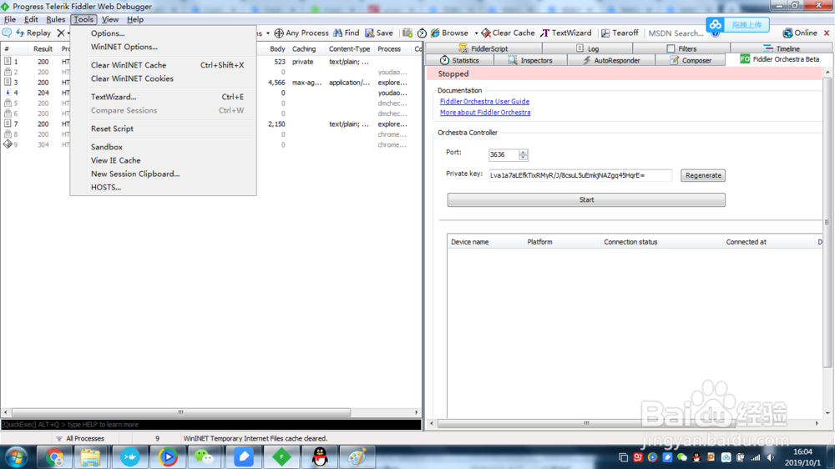Open Chrome from the taskbar
This screenshot has width=835, height=469.
pyautogui.click(x=54, y=457)
